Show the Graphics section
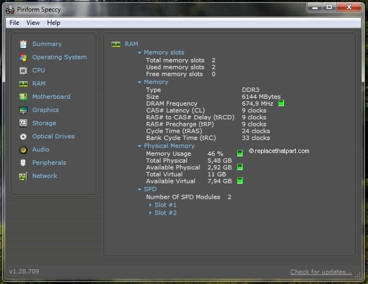 coord(45,110)
